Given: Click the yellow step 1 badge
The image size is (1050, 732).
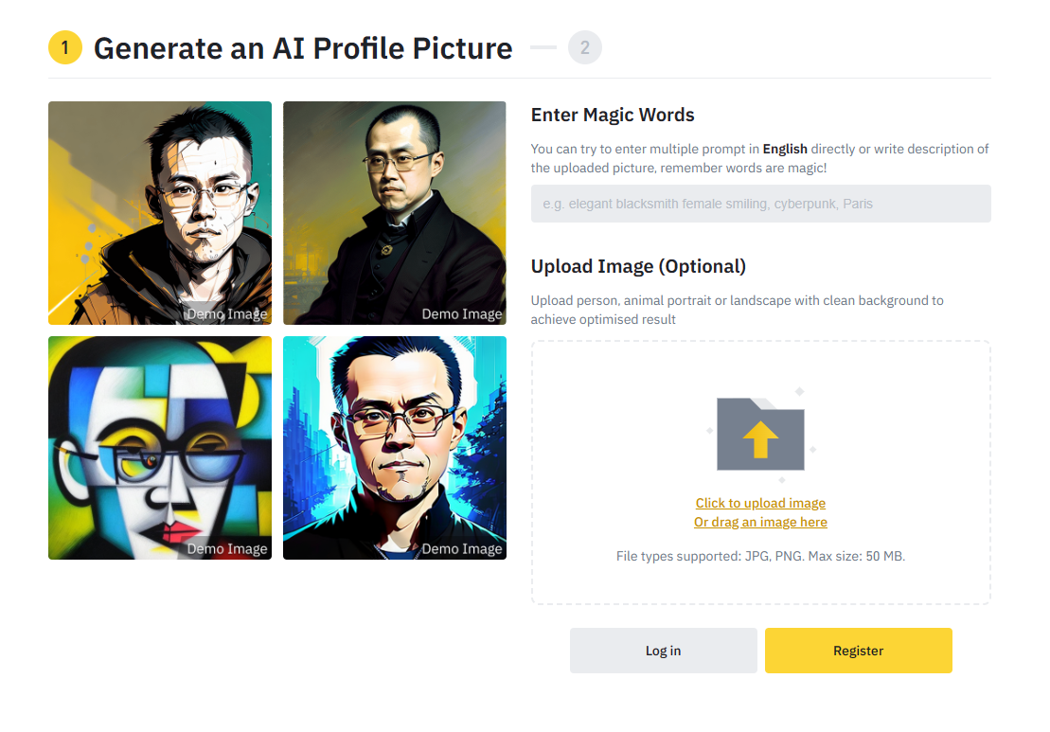Looking at the screenshot, I should 65,47.
